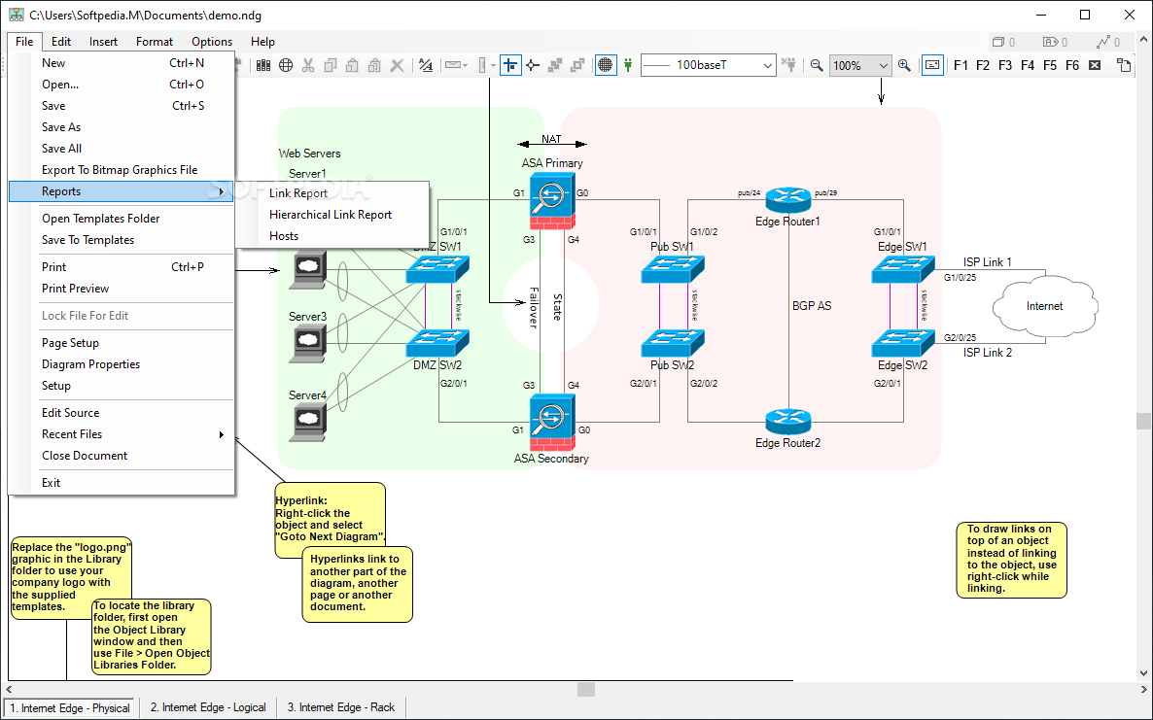
Task: Click the scissors cut icon
Action: 308,65
